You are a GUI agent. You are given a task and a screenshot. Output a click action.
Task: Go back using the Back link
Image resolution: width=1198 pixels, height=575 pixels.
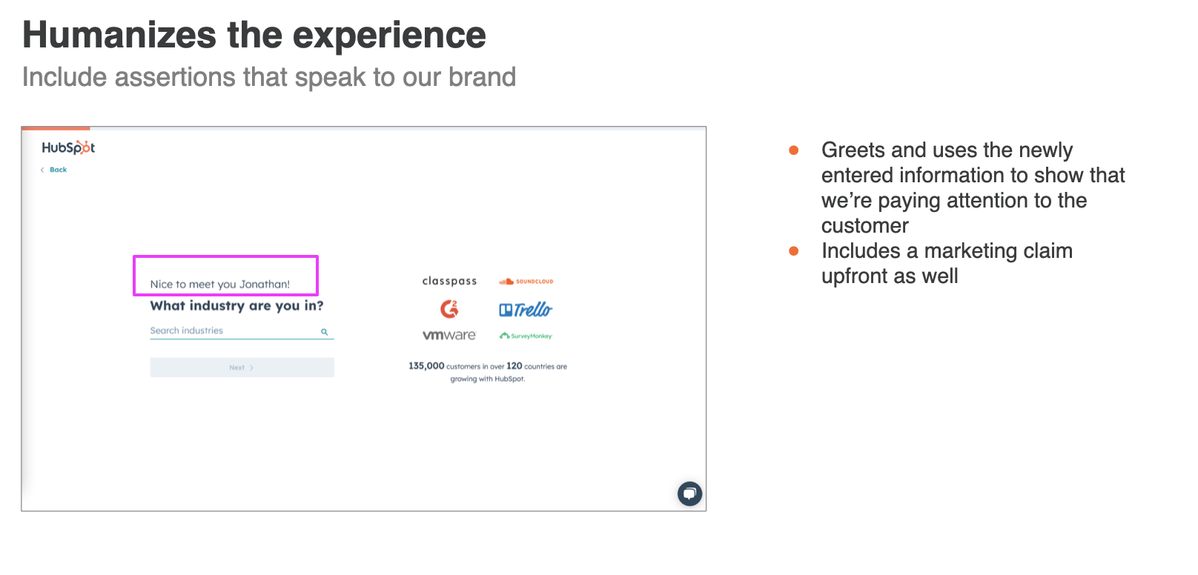coord(58,170)
